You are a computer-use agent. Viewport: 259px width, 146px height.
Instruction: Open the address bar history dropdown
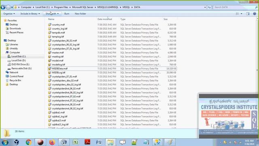(205, 7)
